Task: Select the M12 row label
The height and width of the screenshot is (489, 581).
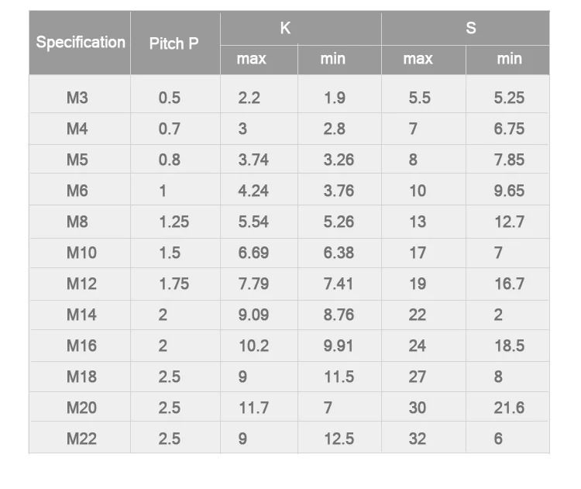Action: (x=81, y=284)
